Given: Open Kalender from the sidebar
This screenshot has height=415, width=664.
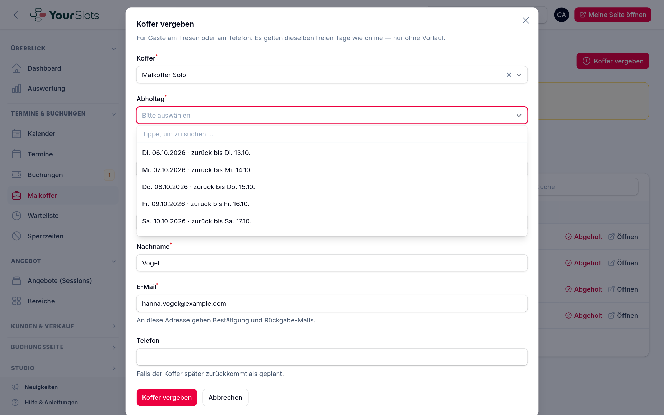Looking at the screenshot, I should [x=63, y=134].
